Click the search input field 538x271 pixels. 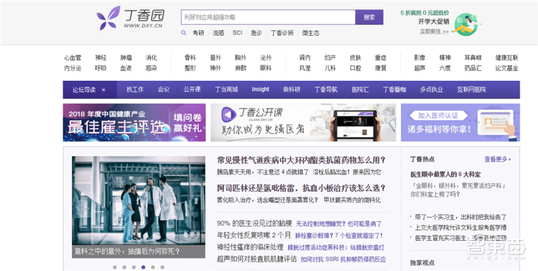pos(268,17)
